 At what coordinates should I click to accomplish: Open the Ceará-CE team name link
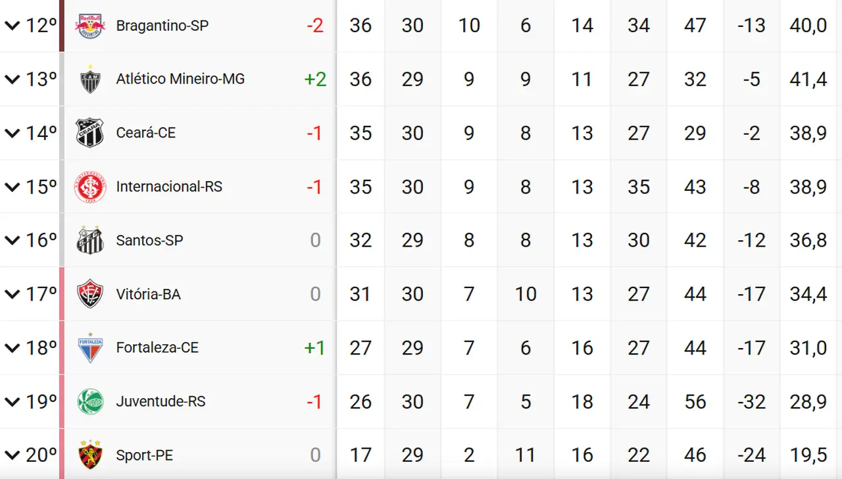click(x=146, y=133)
